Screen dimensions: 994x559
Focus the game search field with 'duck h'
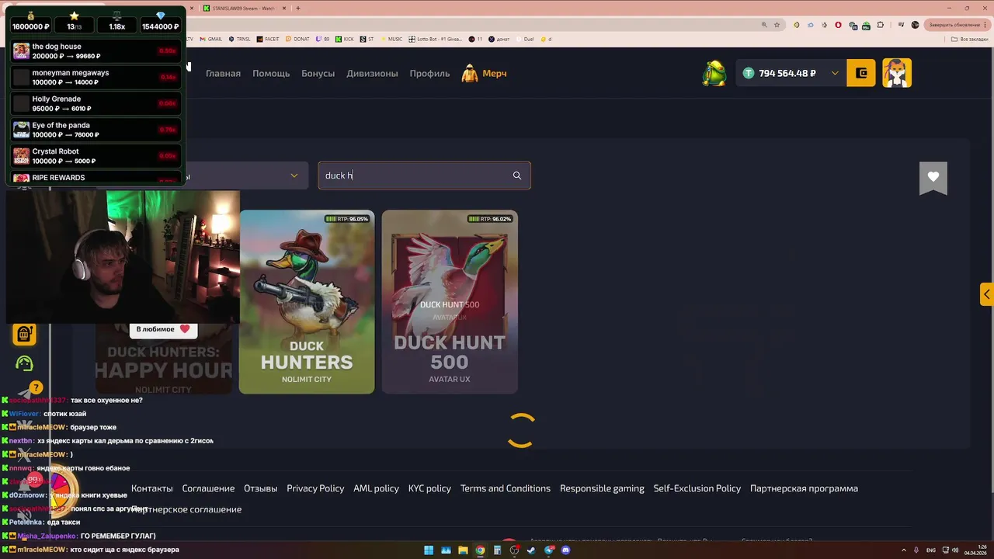pyautogui.click(x=424, y=175)
